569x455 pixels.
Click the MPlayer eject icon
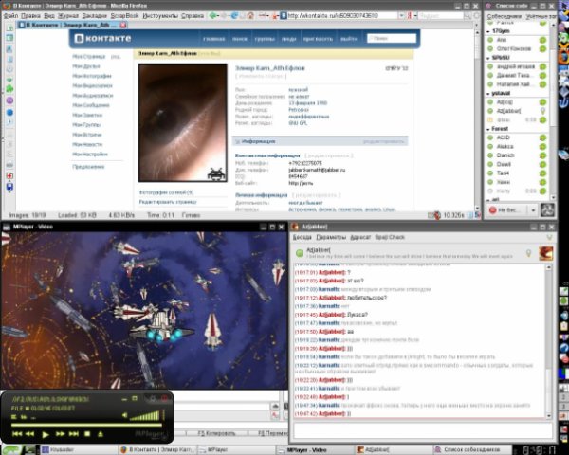tap(101, 433)
